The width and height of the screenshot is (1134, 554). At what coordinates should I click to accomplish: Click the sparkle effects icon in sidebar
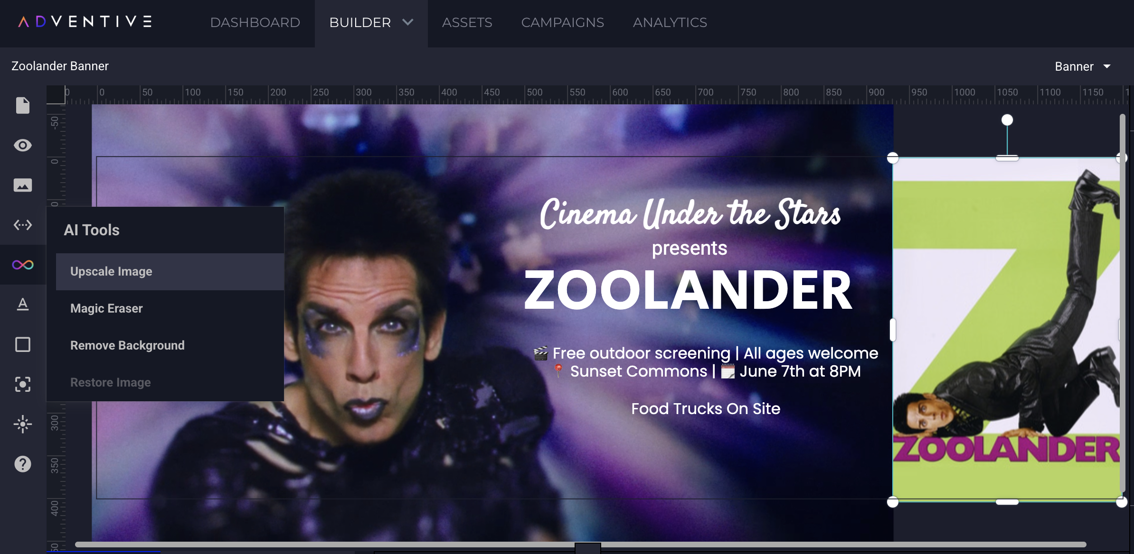tap(23, 424)
